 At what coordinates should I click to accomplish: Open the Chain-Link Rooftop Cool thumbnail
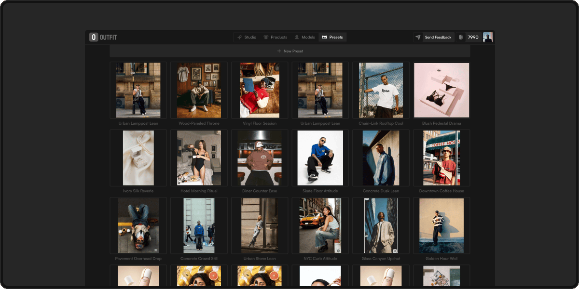pos(381,90)
